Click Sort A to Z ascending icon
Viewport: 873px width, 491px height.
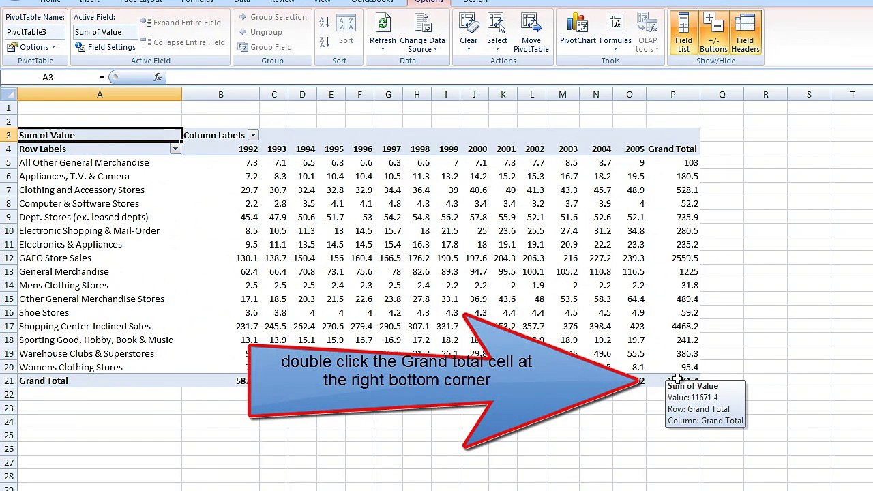pos(325,23)
